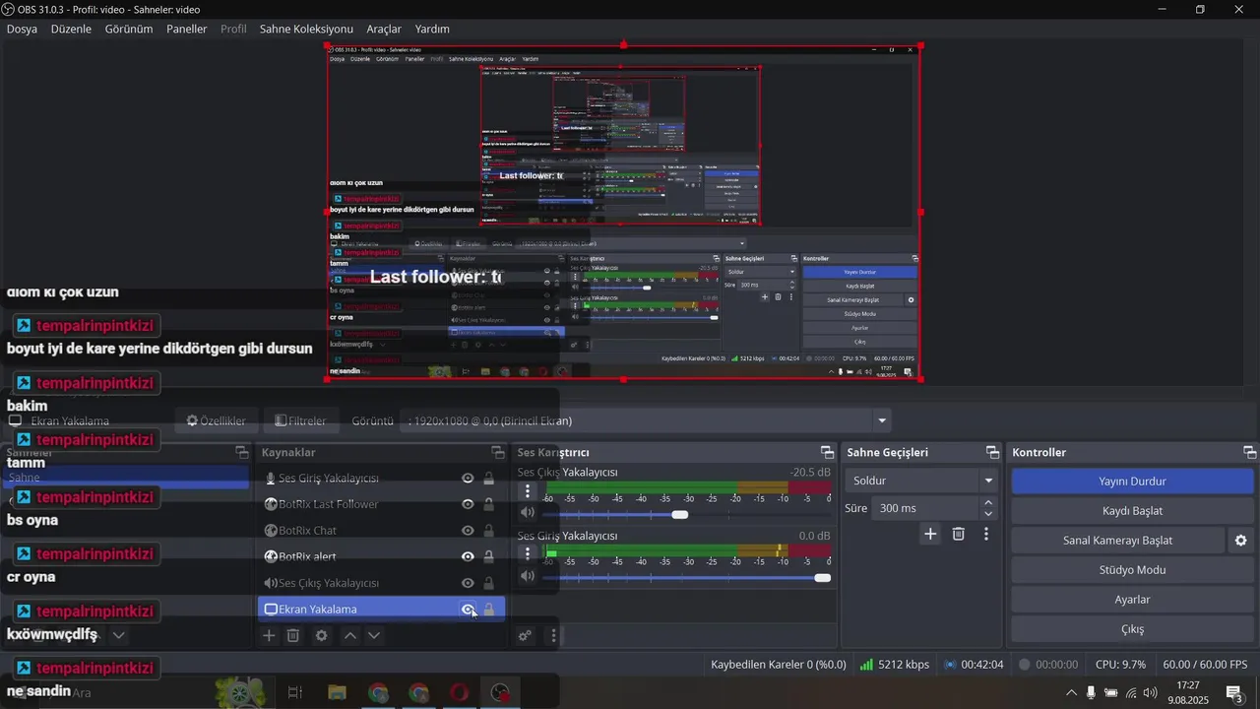Hide the BotRix alert source
The image size is (1260, 709).
point(469,556)
